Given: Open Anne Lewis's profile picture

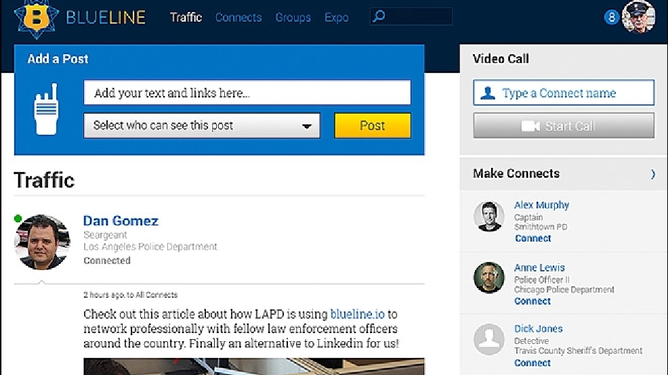Looking at the screenshot, I should (x=488, y=278).
